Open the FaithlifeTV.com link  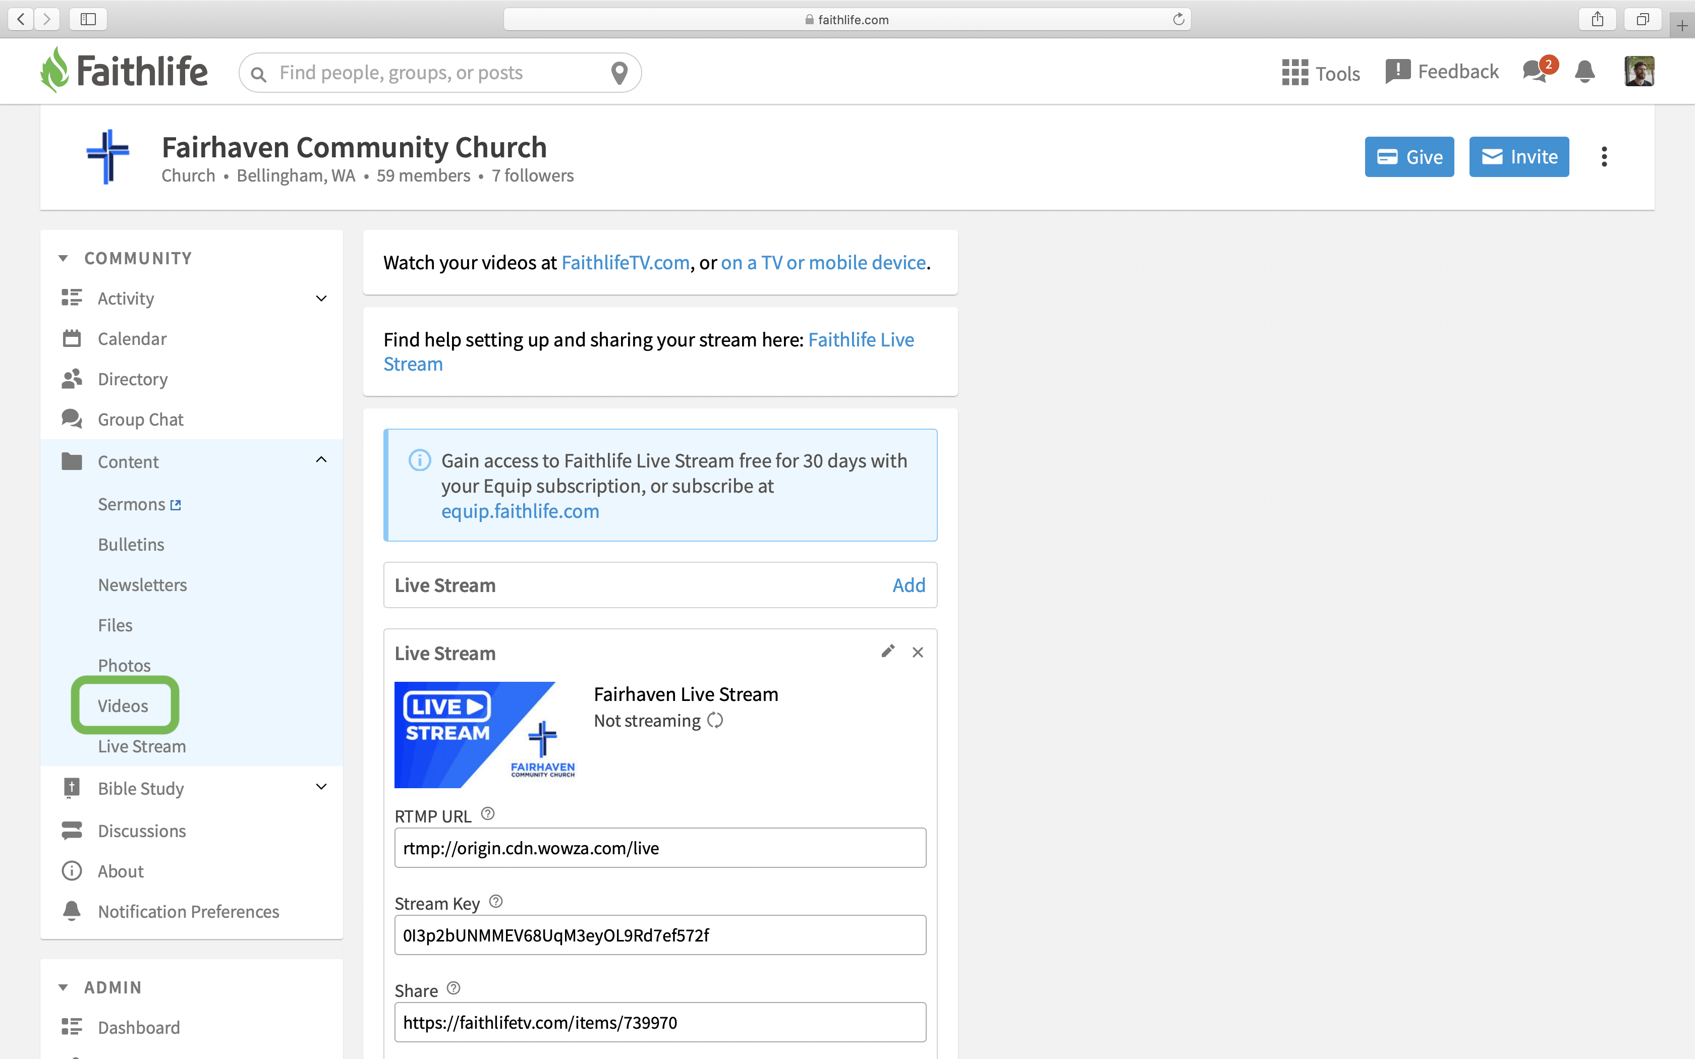[x=626, y=263]
